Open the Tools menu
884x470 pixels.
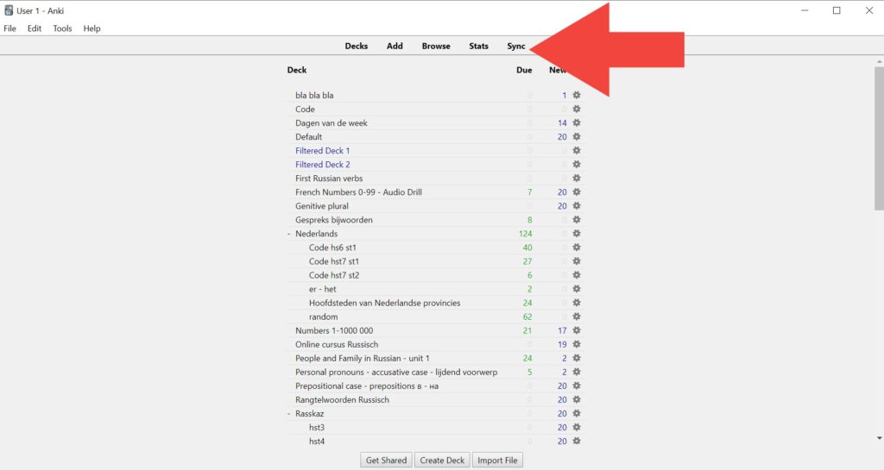[62, 28]
